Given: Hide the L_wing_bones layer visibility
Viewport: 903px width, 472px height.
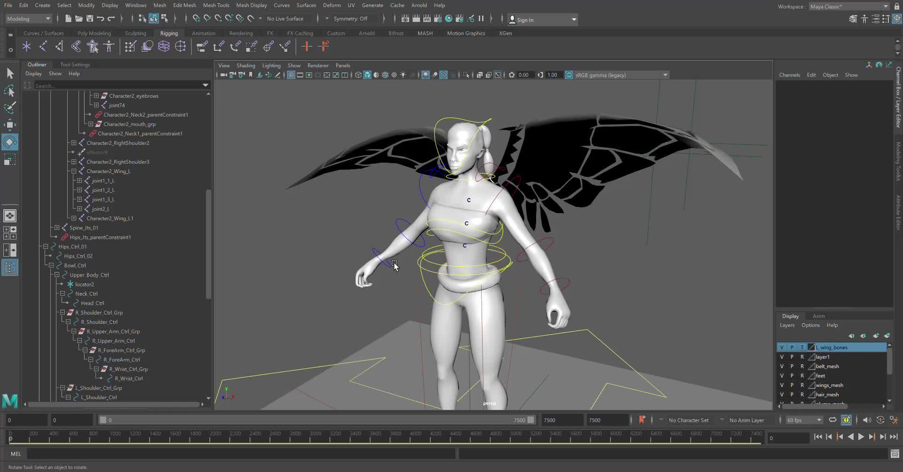Looking at the screenshot, I should point(782,347).
